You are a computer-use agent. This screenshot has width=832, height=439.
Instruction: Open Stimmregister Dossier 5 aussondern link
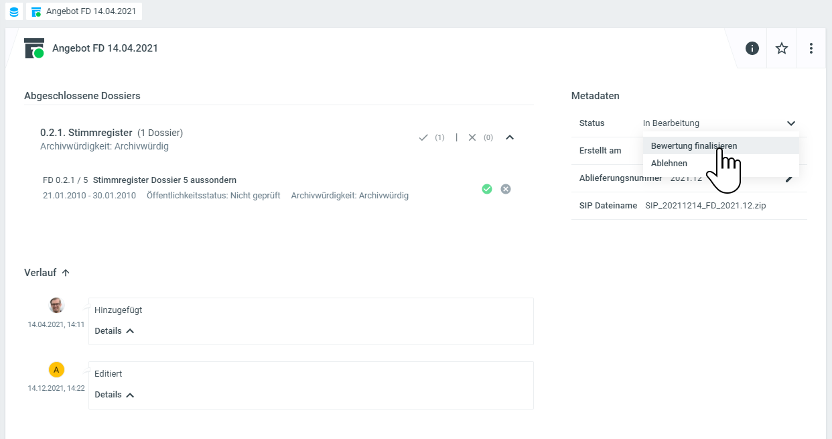[x=164, y=180]
